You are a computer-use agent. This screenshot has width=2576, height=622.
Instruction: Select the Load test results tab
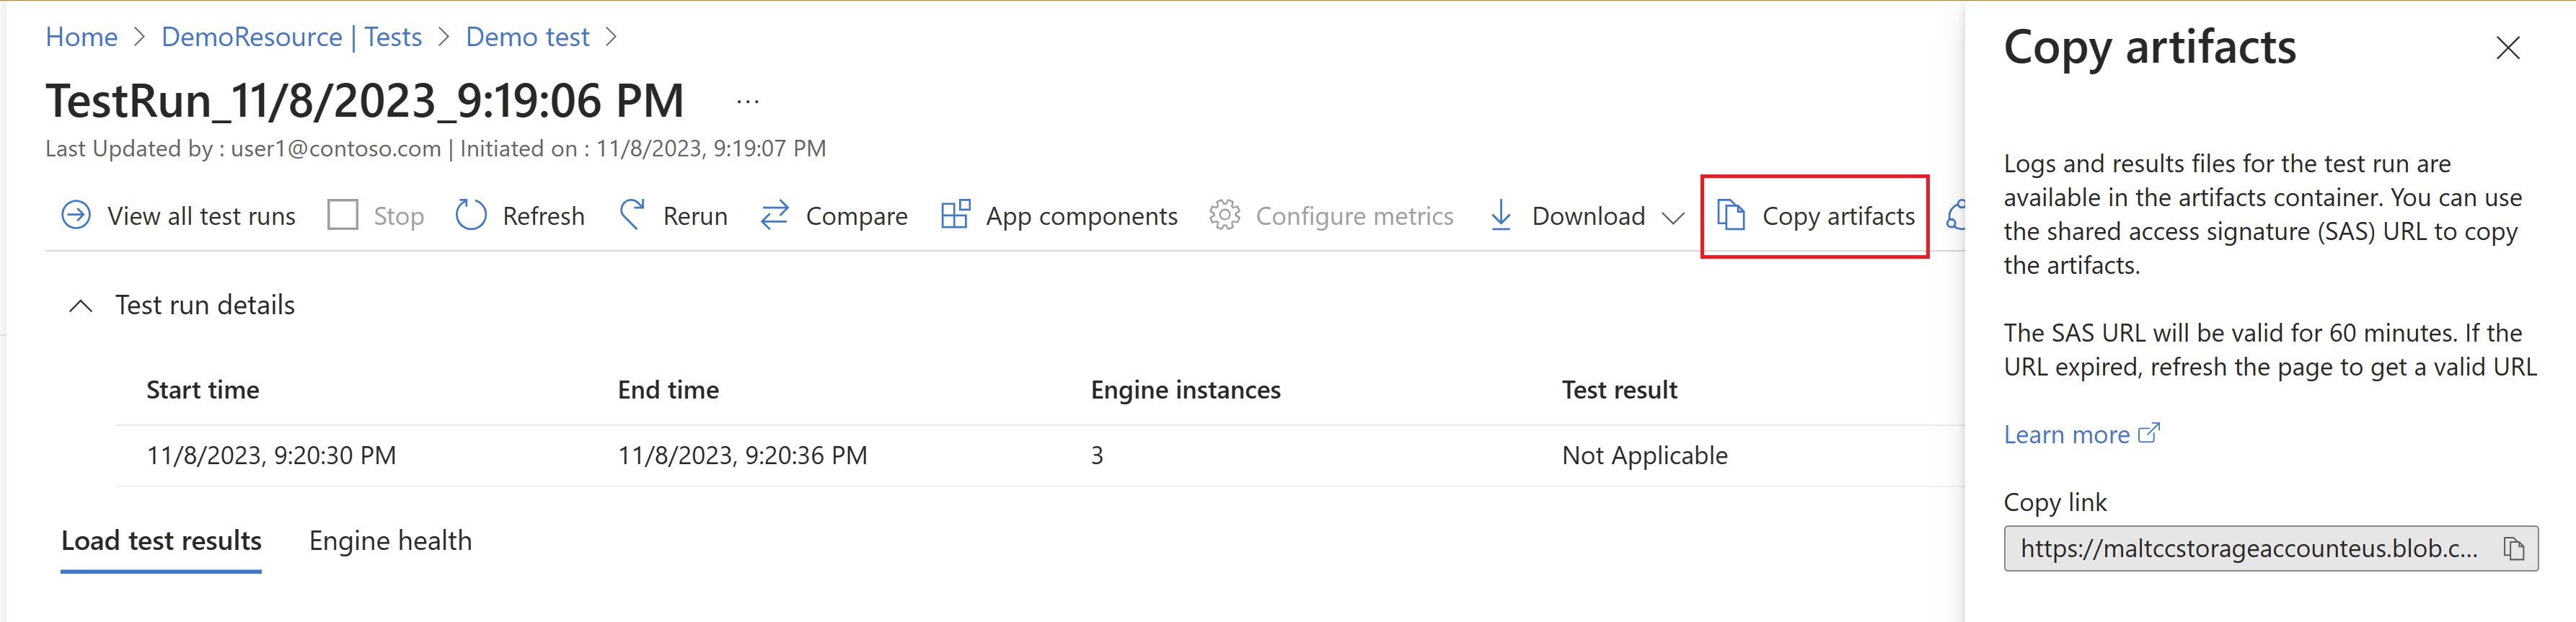[161, 541]
